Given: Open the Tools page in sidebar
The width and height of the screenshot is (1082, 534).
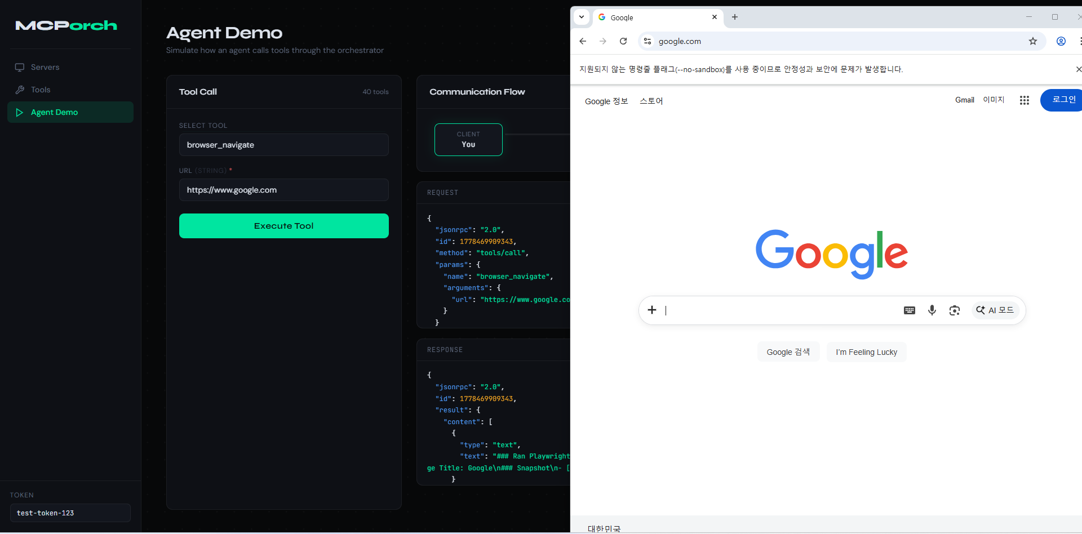Looking at the screenshot, I should tap(70, 90).
